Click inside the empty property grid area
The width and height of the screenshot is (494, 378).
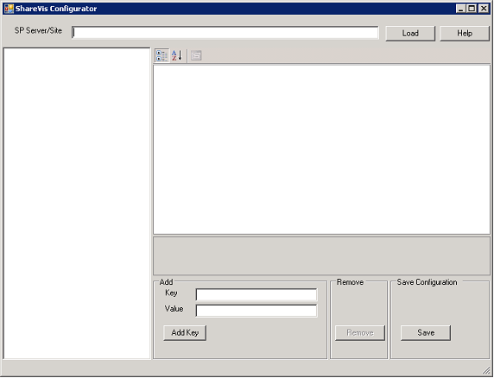321,149
